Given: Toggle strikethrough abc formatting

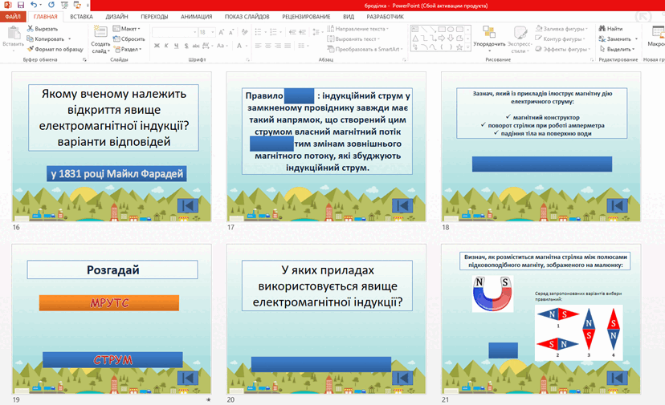Looking at the screenshot, I should coord(196,46).
